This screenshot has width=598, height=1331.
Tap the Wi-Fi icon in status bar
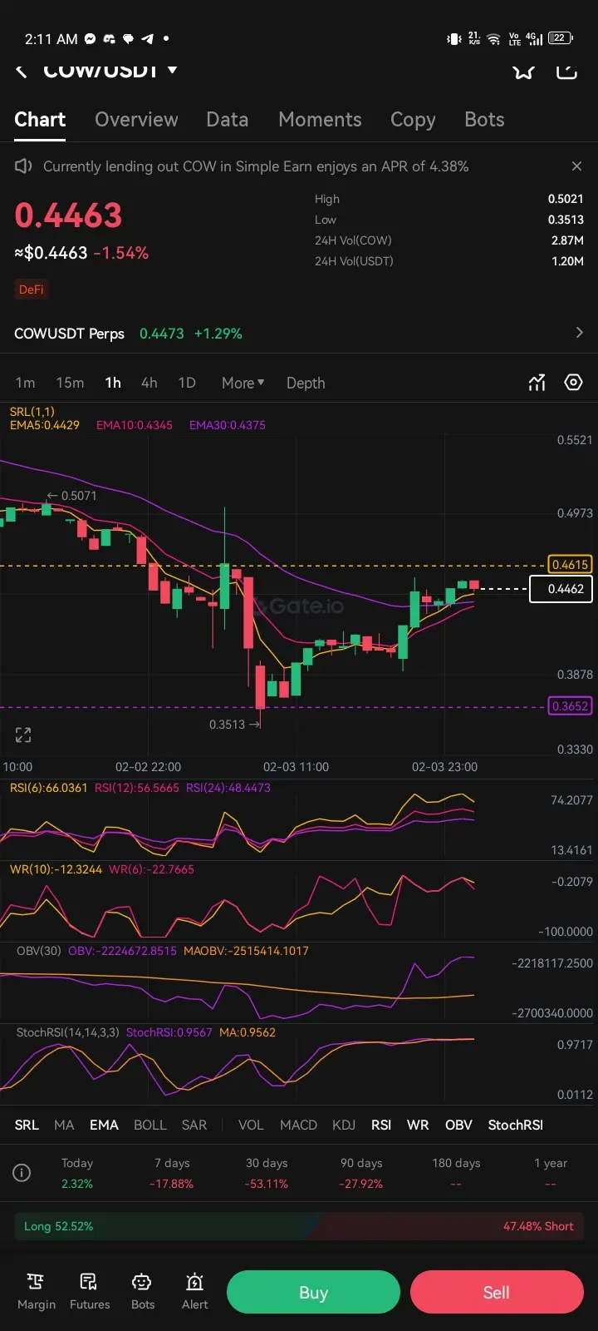[493, 39]
